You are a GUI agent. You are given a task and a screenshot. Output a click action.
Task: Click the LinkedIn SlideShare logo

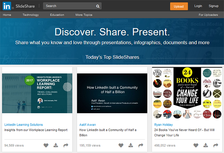[18, 6]
